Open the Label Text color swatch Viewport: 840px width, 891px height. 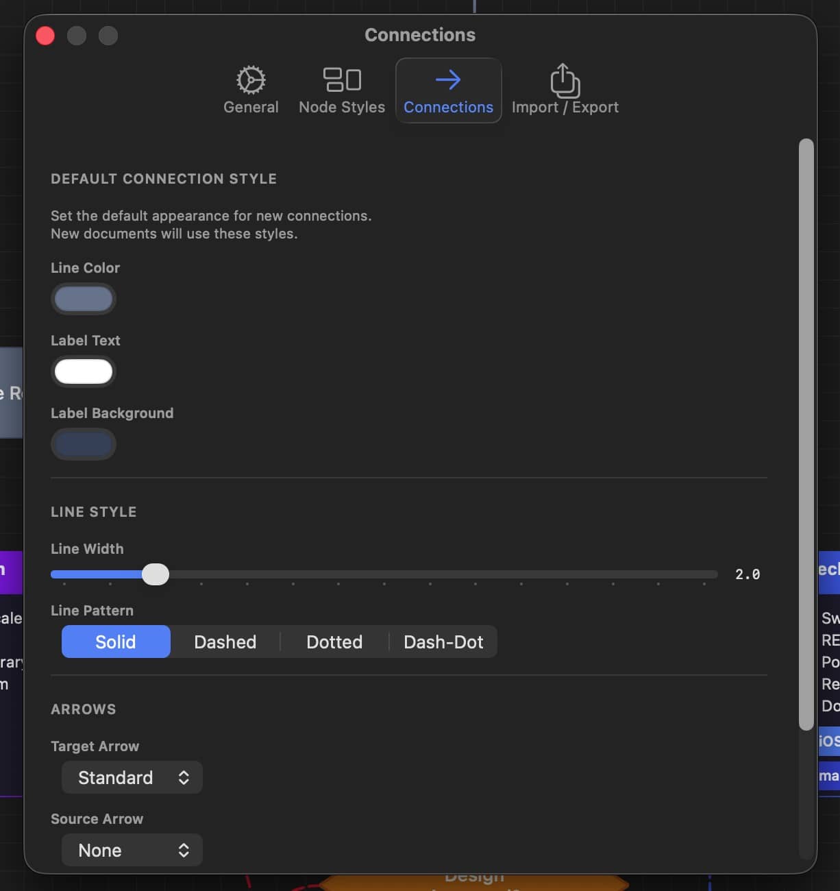[x=84, y=371]
